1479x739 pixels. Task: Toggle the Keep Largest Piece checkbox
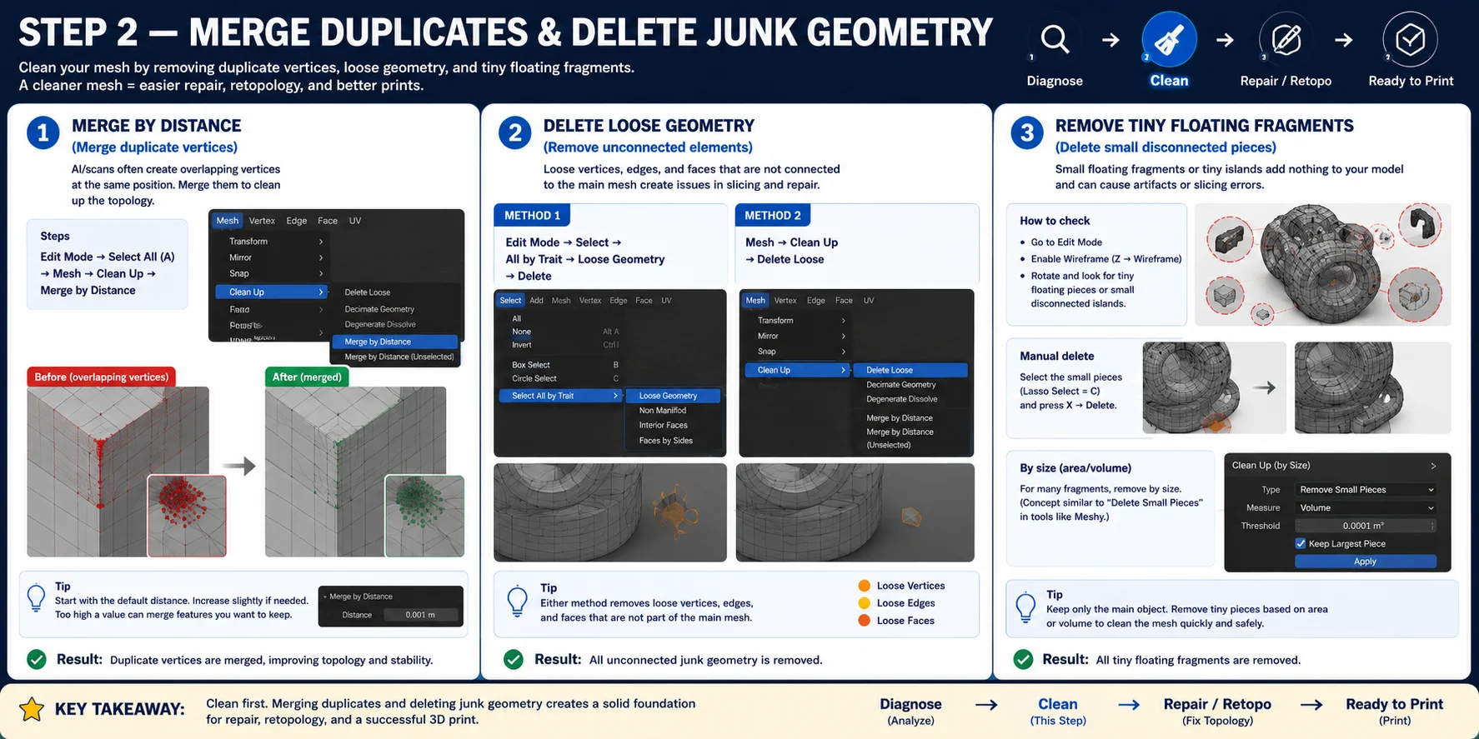(x=1301, y=543)
